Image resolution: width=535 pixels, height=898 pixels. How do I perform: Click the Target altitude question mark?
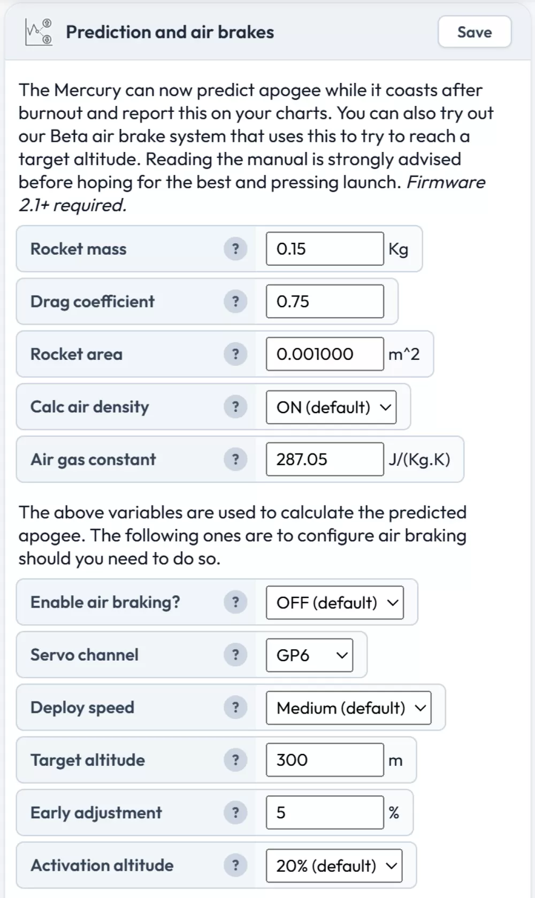click(x=235, y=760)
